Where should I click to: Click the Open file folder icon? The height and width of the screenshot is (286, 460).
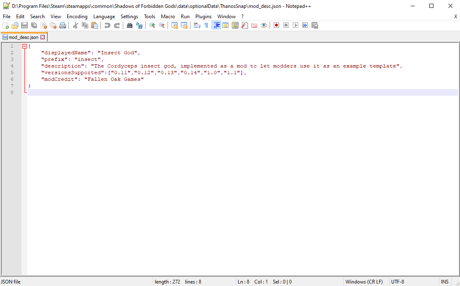pyautogui.click(x=15, y=25)
